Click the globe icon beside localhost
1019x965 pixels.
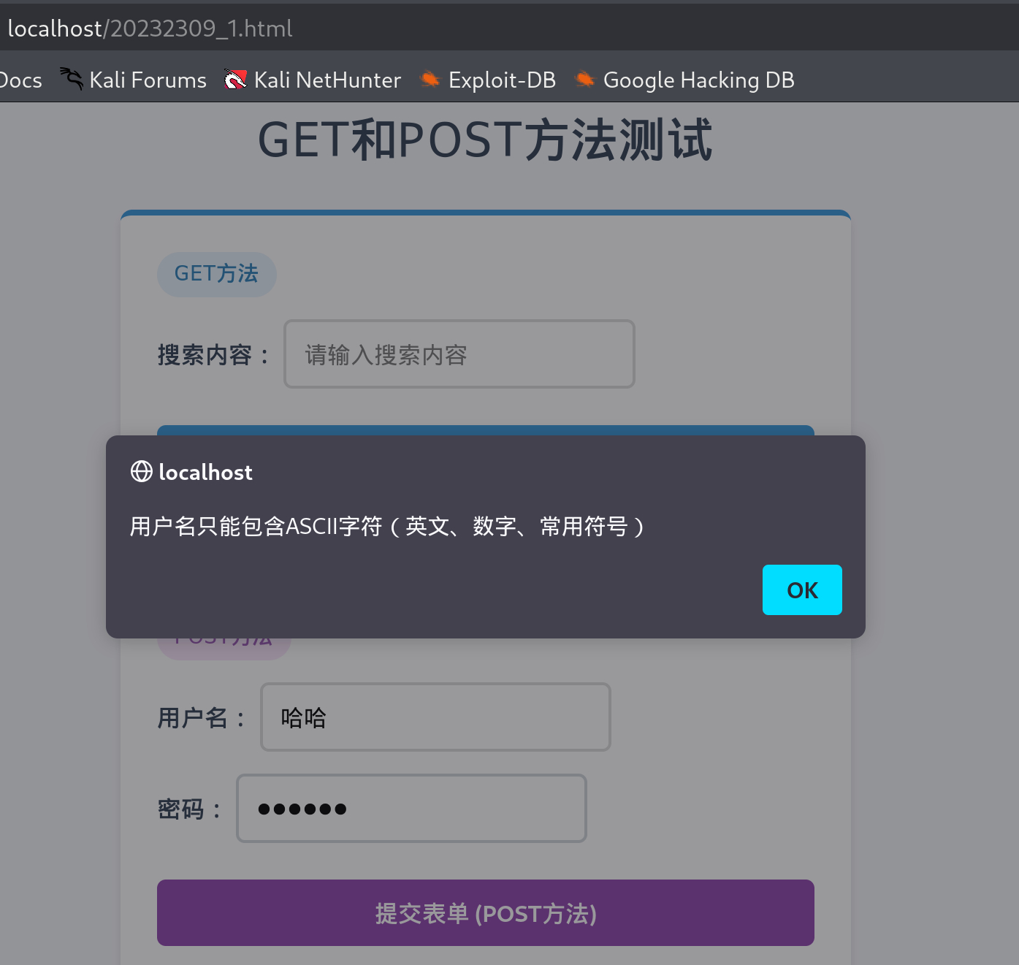coord(142,472)
